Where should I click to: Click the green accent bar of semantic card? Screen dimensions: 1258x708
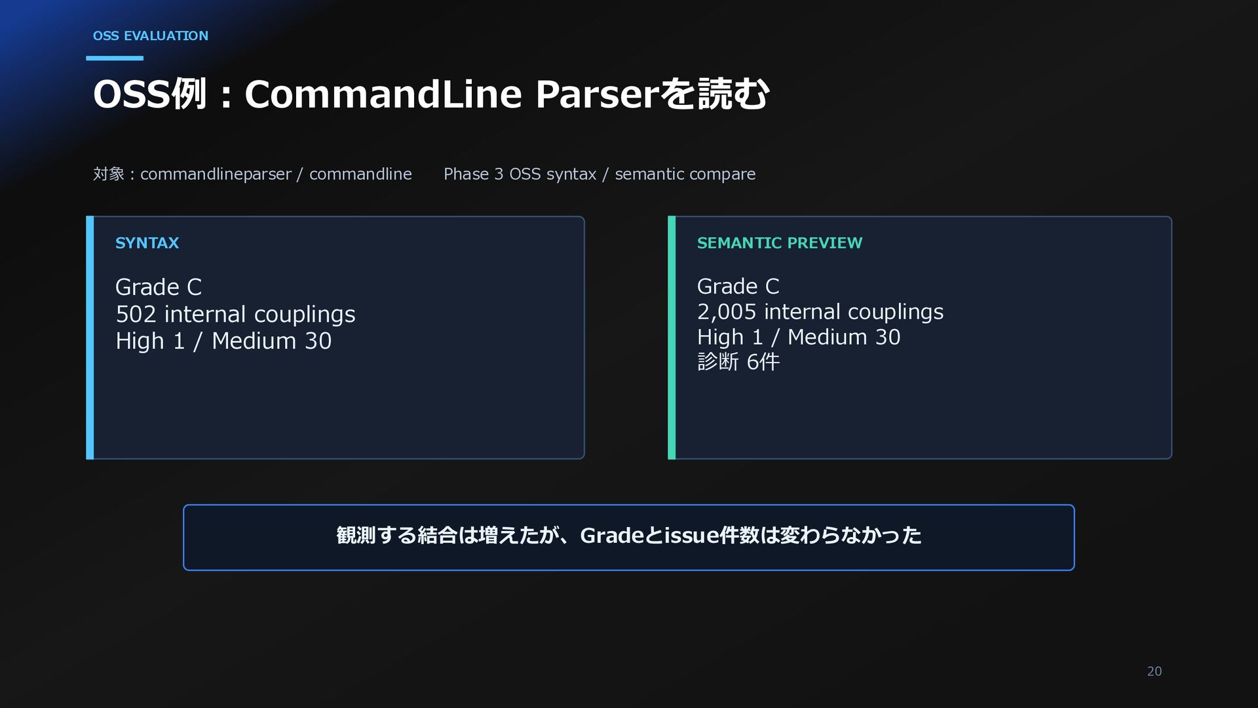(672, 338)
